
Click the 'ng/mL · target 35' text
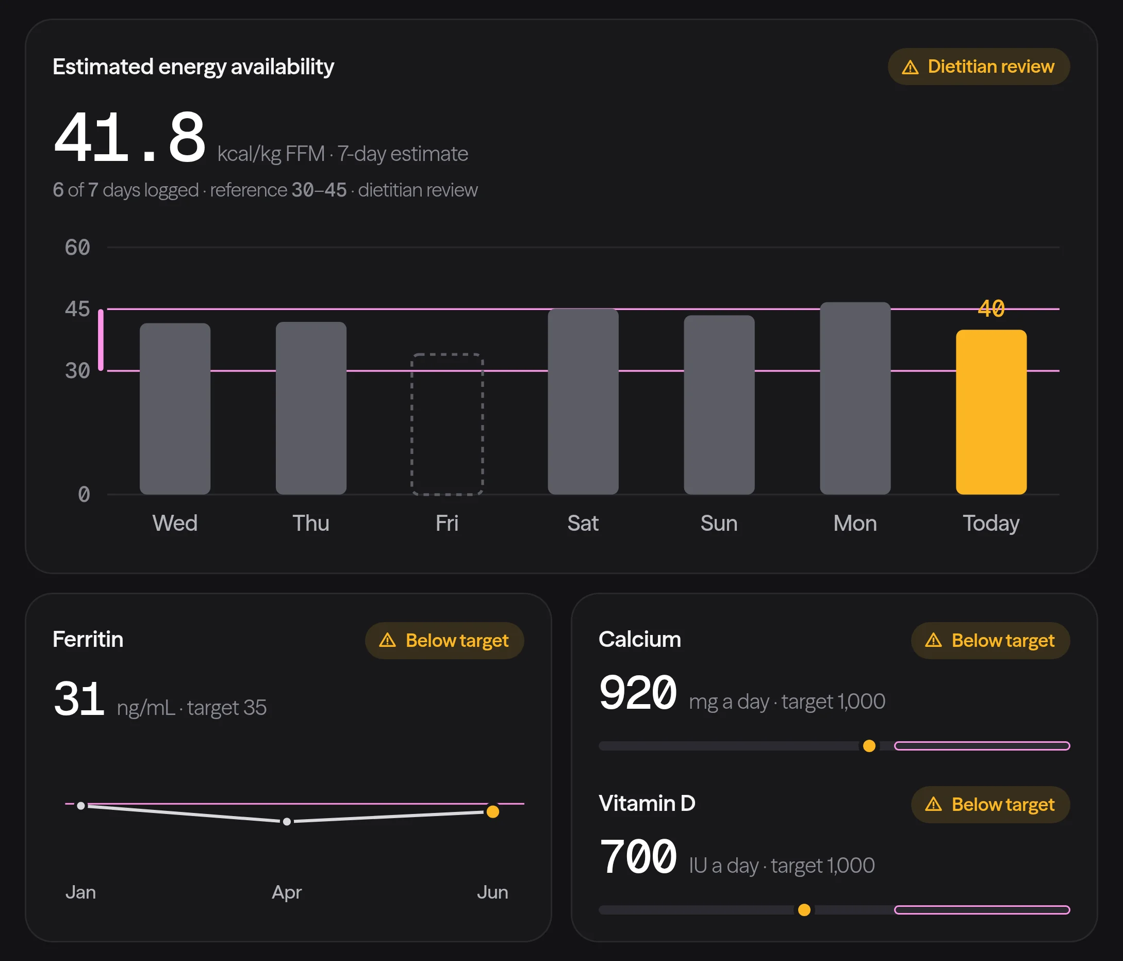click(192, 708)
